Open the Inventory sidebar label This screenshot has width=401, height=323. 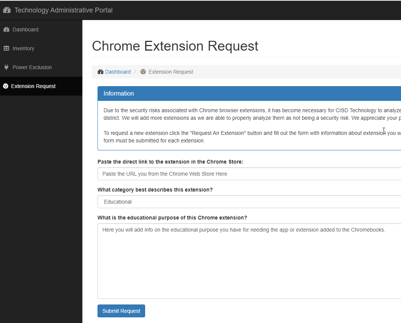(x=23, y=48)
